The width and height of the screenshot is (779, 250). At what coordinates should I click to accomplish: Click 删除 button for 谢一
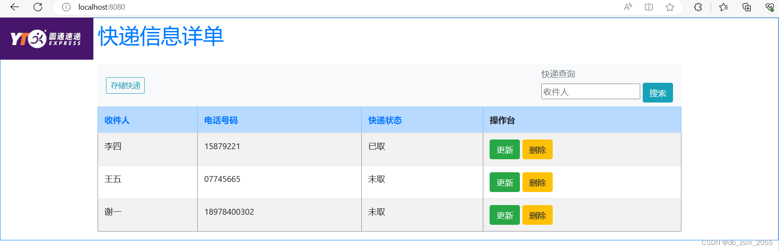pos(538,215)
